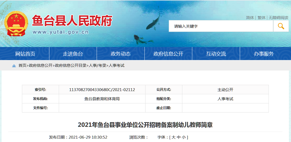Click the magnifier search button
This screenshot has height=142, width=291.
281,26
